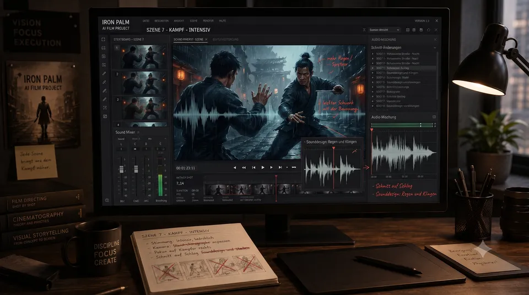The width and height of the screenshot is (529, 295).
Task: Click the STERTBOARD - SZENE 7 panel header
Action: pyautogui.click(x=128, y=40)
